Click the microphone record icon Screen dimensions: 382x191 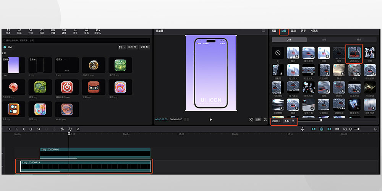pos(302,129)
